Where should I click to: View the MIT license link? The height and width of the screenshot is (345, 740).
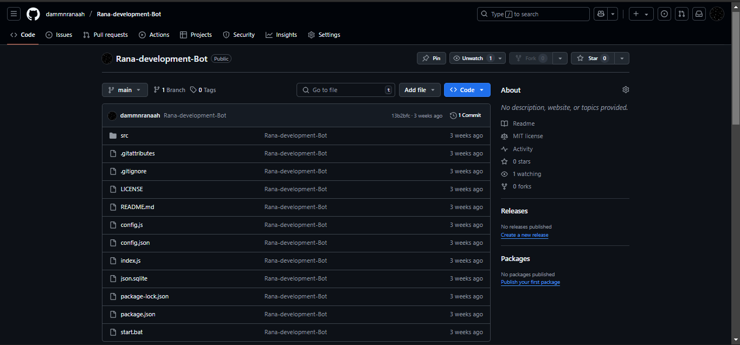click(x=522, y=136)
